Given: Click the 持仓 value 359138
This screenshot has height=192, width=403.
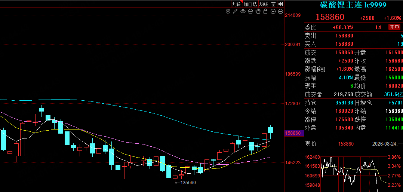Looking at the screenshot, I should point(344,103).
